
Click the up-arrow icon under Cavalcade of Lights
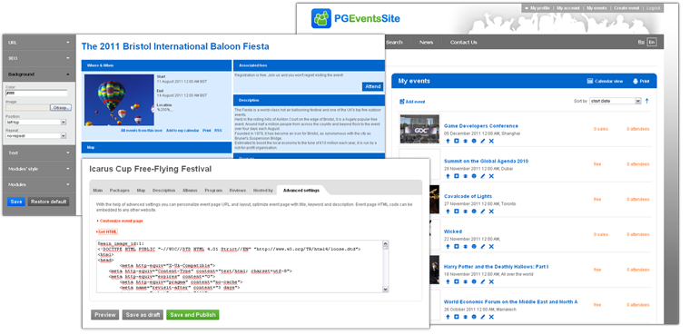click(x=448, y=212)
